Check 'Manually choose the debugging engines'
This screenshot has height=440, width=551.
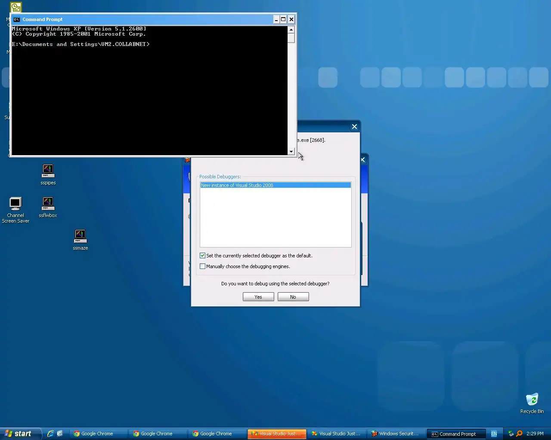[202, 266]
